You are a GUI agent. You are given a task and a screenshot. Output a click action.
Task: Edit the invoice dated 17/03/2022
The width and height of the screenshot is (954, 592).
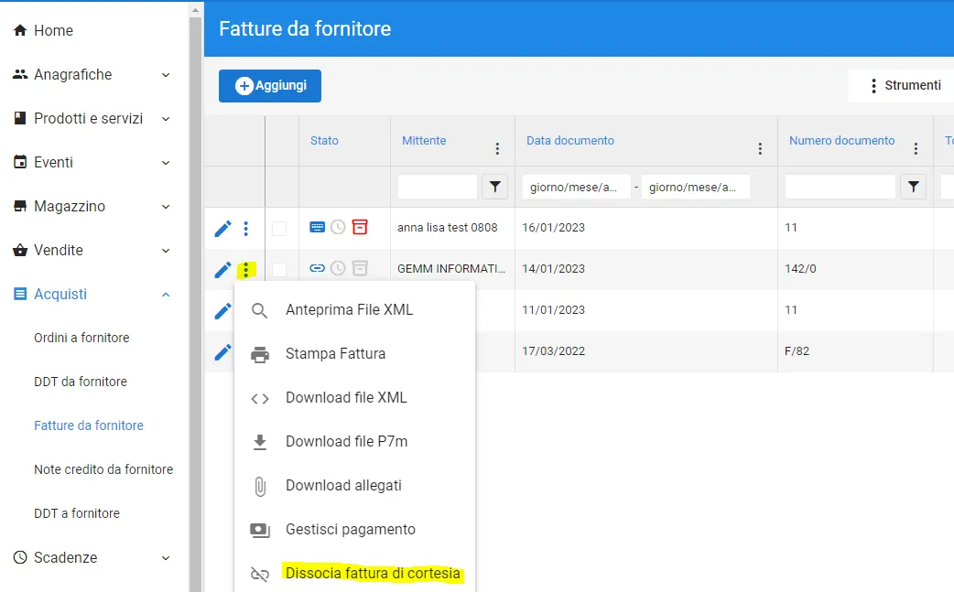pyautogui.click(x=222, y=352)
